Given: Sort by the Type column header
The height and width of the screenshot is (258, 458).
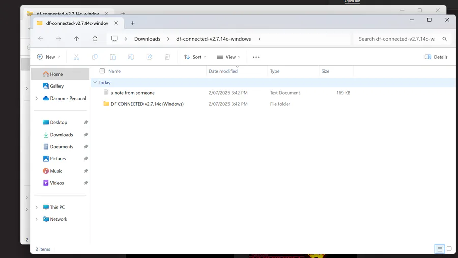Looking at the screenshot, I should 275,71.
